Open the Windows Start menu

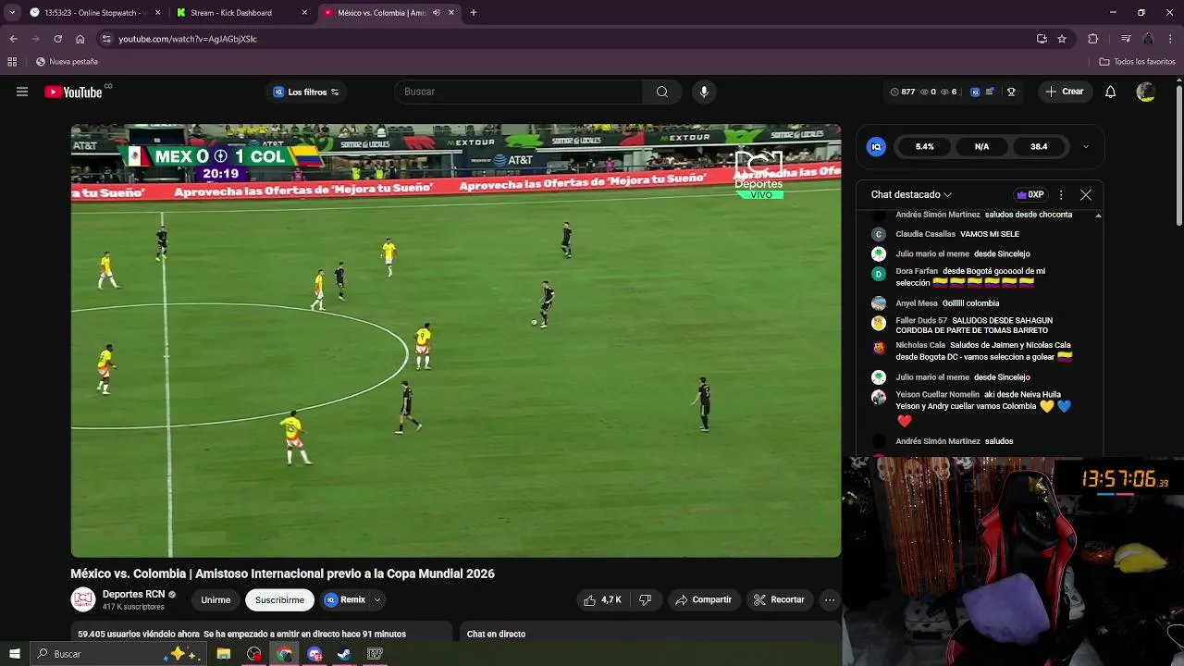[x=15, y=654]
